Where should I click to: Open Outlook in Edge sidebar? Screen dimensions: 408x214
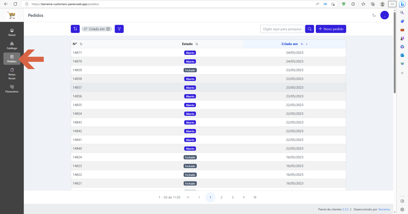click(x=402, y=55)
